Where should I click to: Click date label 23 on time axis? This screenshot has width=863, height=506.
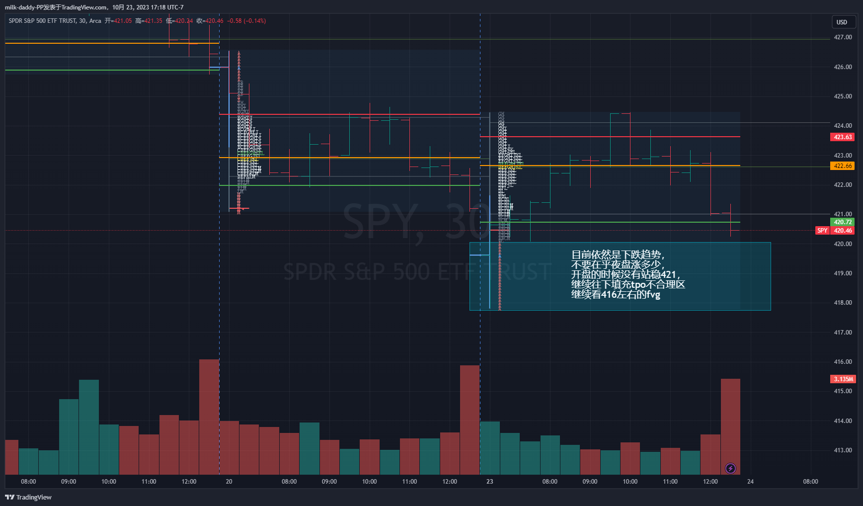pyautogui.click(x=490, y=482)
